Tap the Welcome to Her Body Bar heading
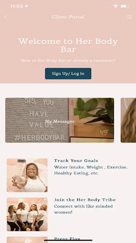This screenshot has width=136, height=243. (x=68, y=45)
